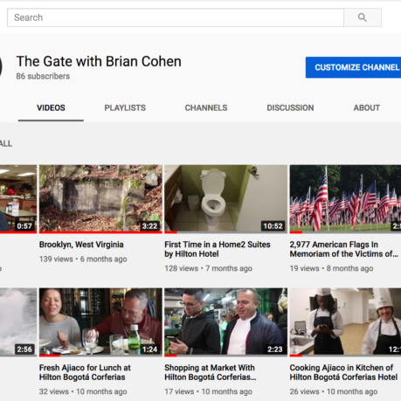
Task: Click the search magnifier button
Action: tap(363, 17)
